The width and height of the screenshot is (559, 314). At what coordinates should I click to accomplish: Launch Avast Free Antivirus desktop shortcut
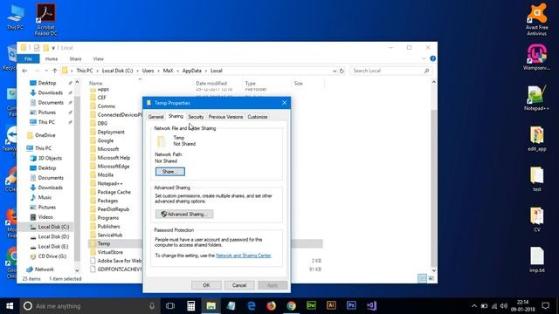[536, 19]
